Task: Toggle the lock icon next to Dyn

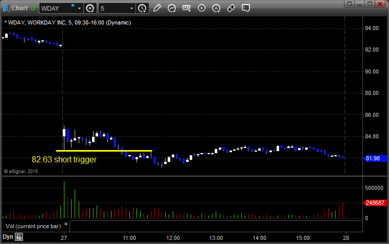Action: coord(19,237)
